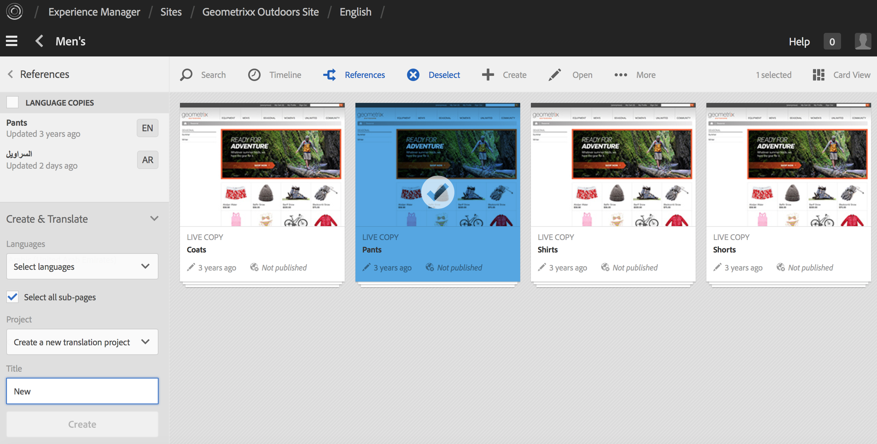Click the Deselect X icon

[413, 75]
